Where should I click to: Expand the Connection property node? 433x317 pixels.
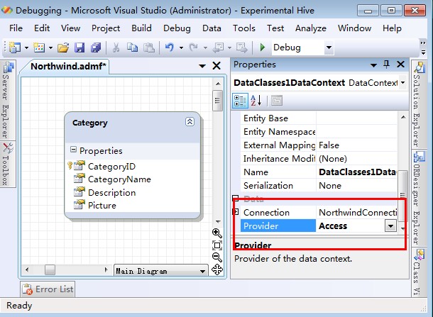[236, 211]
